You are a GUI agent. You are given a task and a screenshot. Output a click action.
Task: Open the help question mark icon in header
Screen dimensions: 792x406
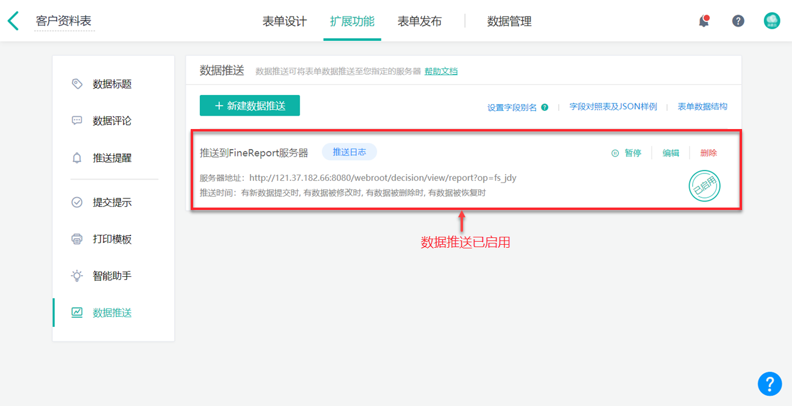click(738, 21)
